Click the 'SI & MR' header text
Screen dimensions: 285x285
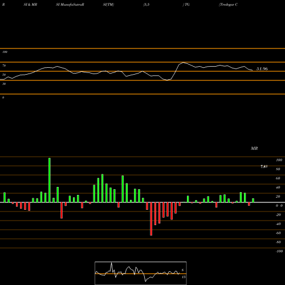point(30,5)
